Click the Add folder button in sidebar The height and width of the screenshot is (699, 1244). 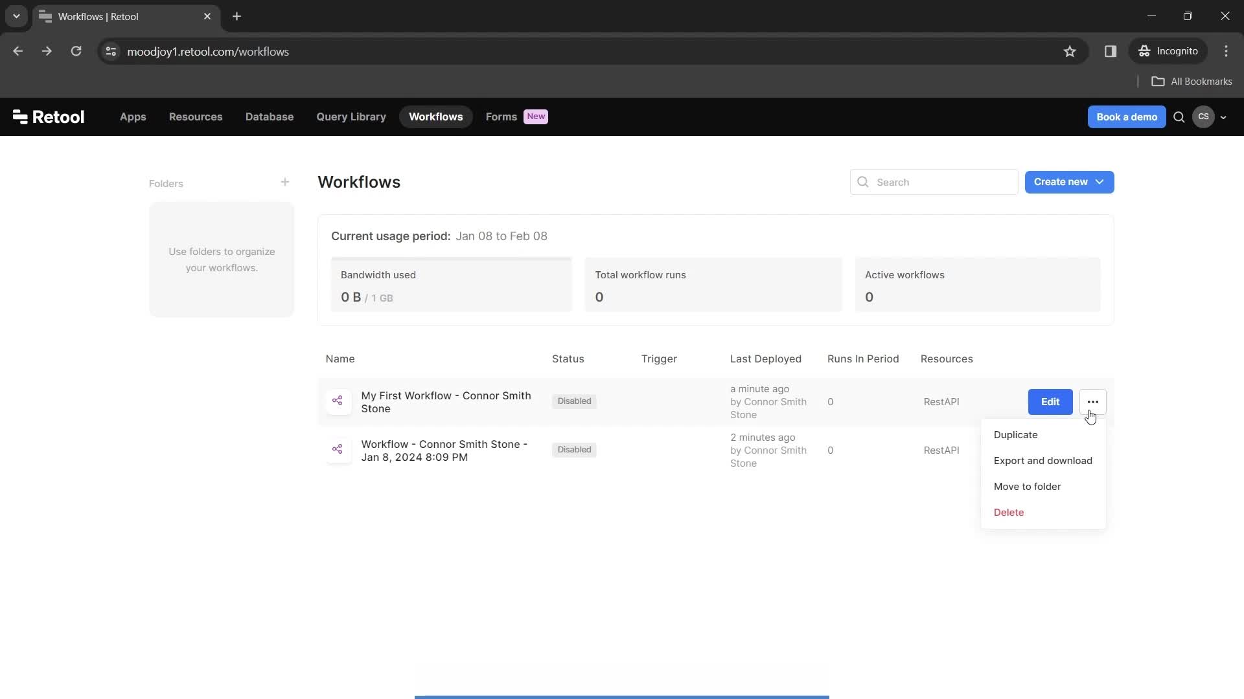[285, 183]
